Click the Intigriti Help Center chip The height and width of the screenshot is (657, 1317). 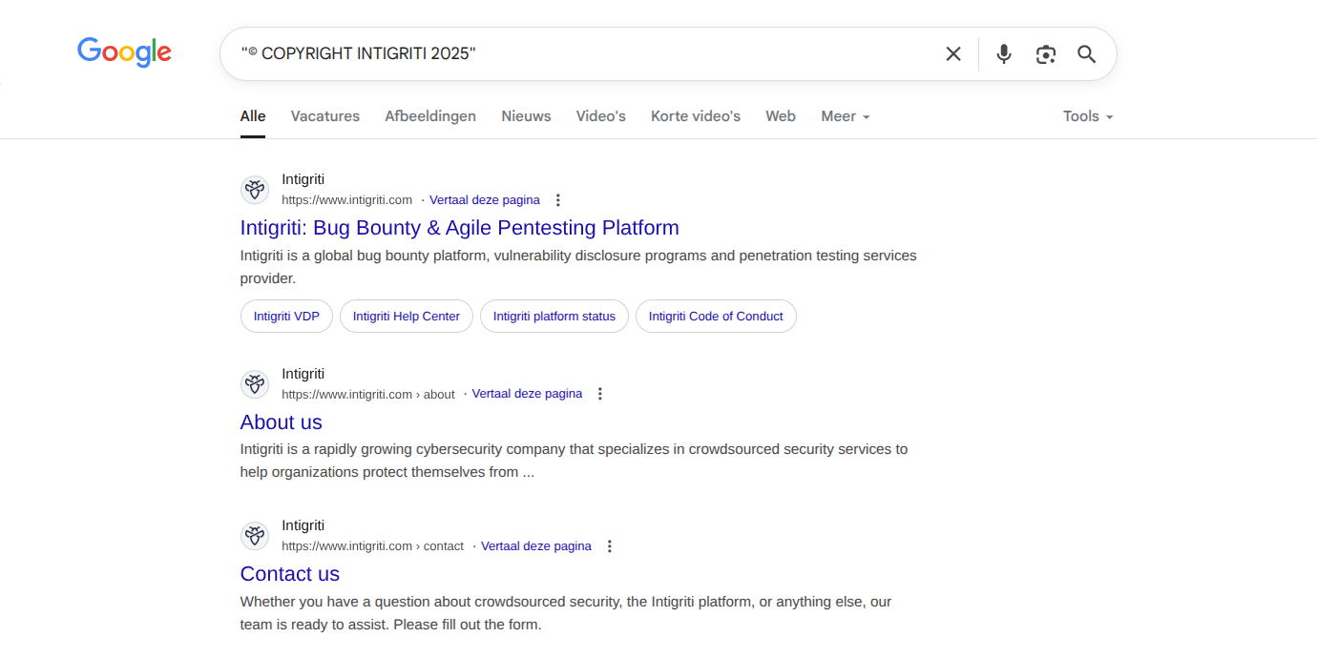[407, 317]
